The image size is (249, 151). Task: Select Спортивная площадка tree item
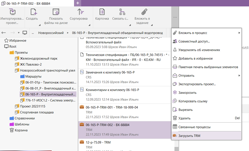pos(37,112)
